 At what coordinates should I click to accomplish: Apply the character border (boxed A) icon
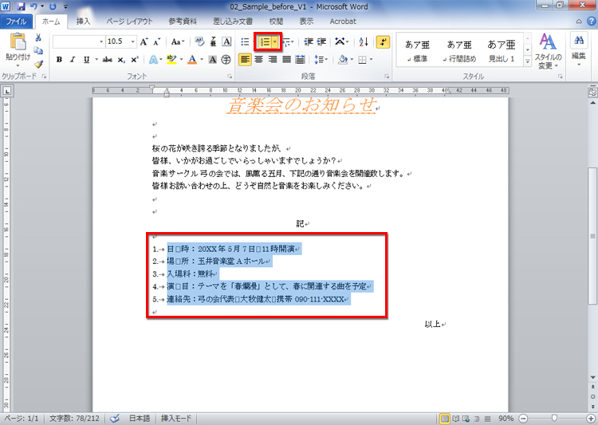[x=226, y=41]
